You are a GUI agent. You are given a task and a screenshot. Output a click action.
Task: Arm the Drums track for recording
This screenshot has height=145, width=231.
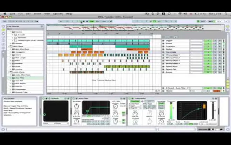[x=220, y=44]
